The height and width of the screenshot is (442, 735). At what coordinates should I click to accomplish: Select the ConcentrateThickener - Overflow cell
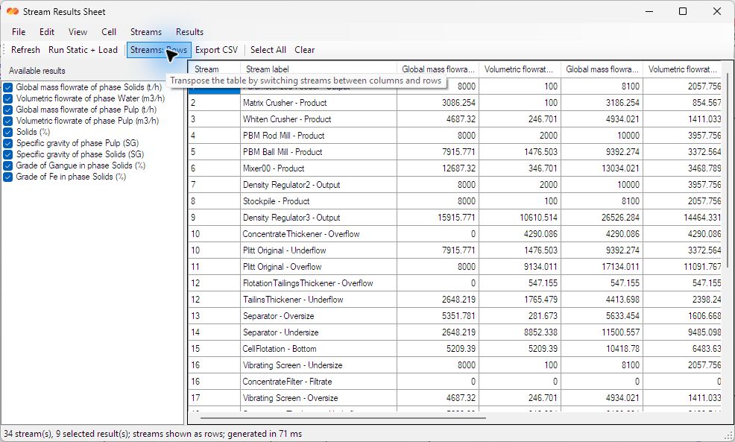click(318, 234)
